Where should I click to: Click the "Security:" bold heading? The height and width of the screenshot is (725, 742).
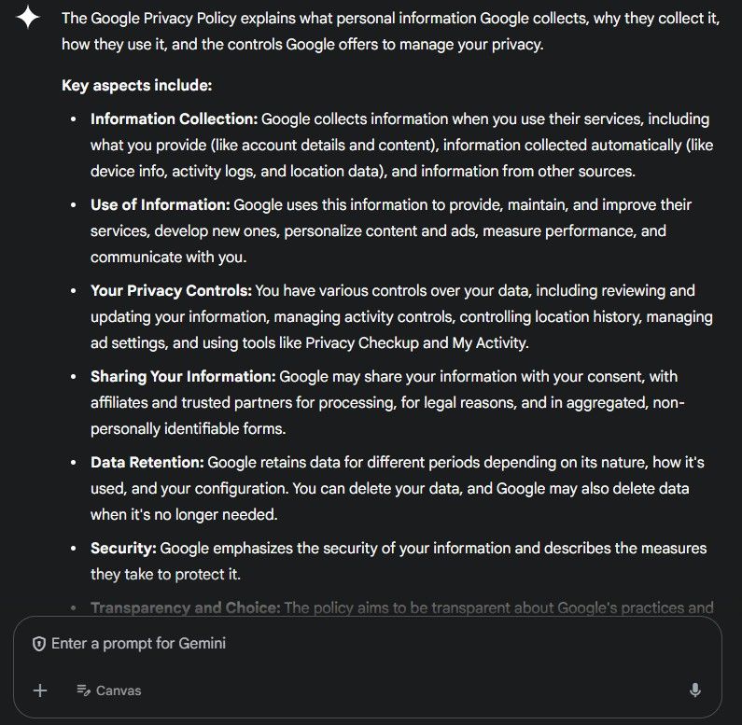pyautogui.click(x=123, y=548)
